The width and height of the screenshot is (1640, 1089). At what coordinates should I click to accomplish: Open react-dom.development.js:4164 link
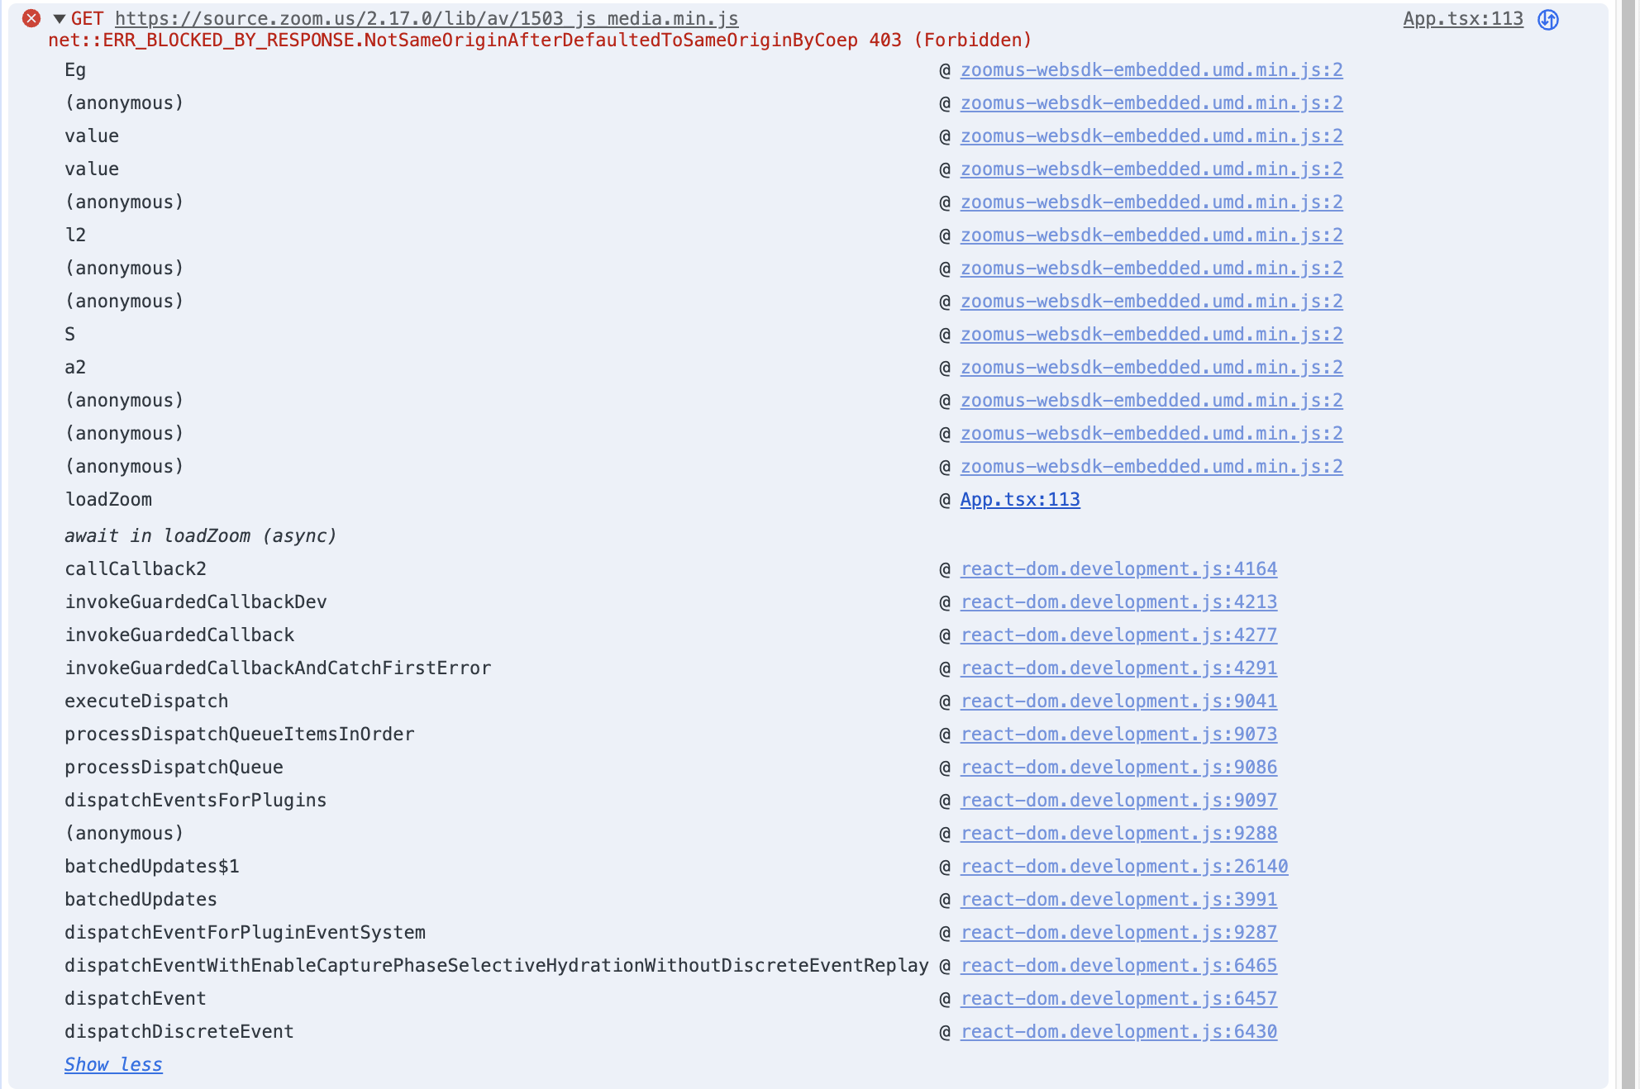[1118, 568]
